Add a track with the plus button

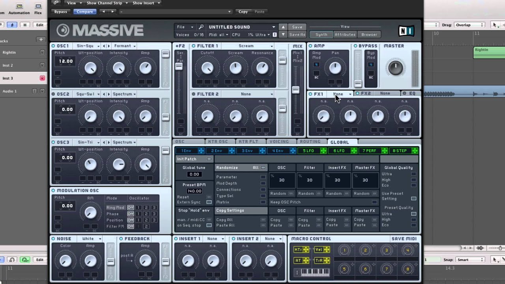41,39
